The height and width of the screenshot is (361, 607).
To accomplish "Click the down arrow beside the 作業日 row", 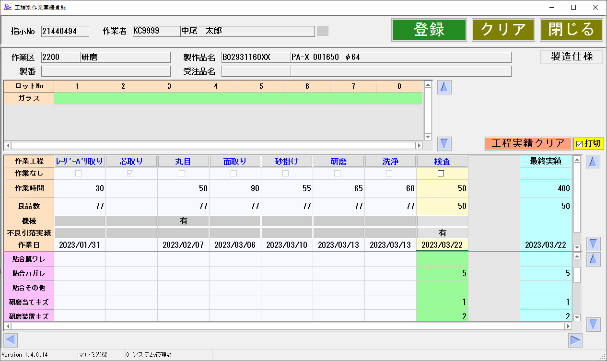I will tap(593, 244).
